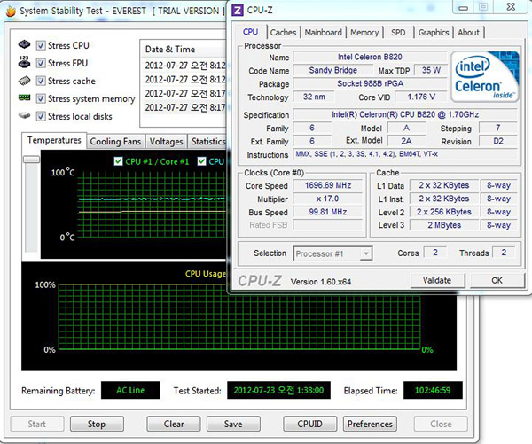The width and height of the screenshot is (532, 444).
Task: Click the 1.176 V Core VID value
Action: click(x=421, y=97)
